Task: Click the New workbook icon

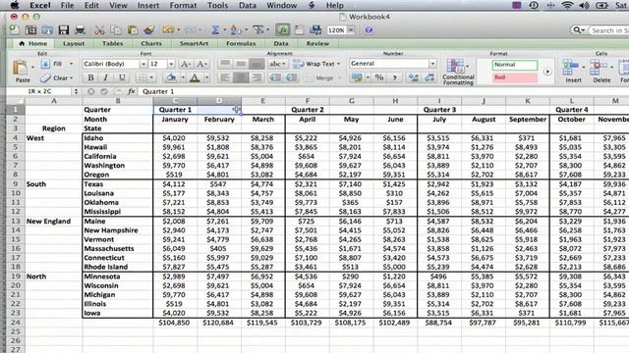Action: point(15,30)
